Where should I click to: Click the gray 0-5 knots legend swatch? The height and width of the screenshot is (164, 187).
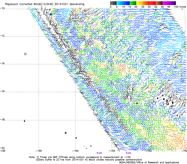click(113, 3)
